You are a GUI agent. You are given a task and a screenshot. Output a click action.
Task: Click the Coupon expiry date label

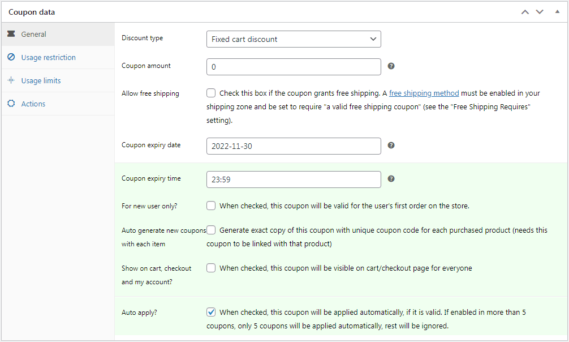(151, 145)
